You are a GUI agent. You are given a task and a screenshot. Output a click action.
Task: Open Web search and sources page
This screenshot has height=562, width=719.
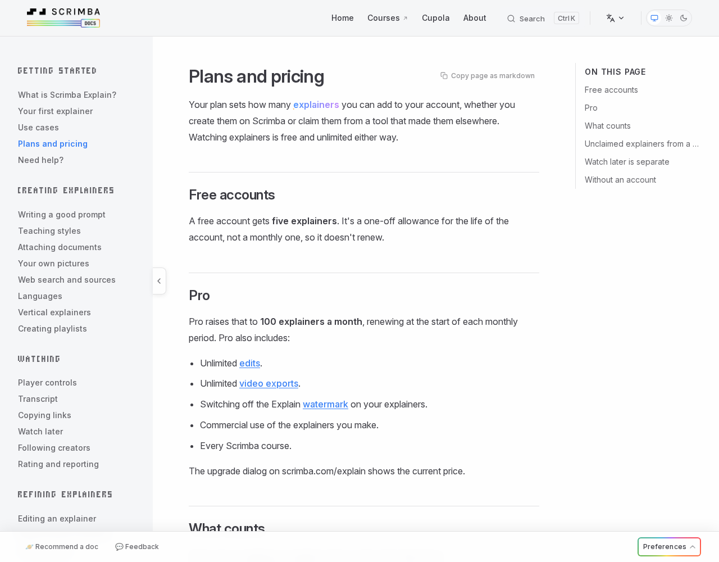tap(67, 280)
